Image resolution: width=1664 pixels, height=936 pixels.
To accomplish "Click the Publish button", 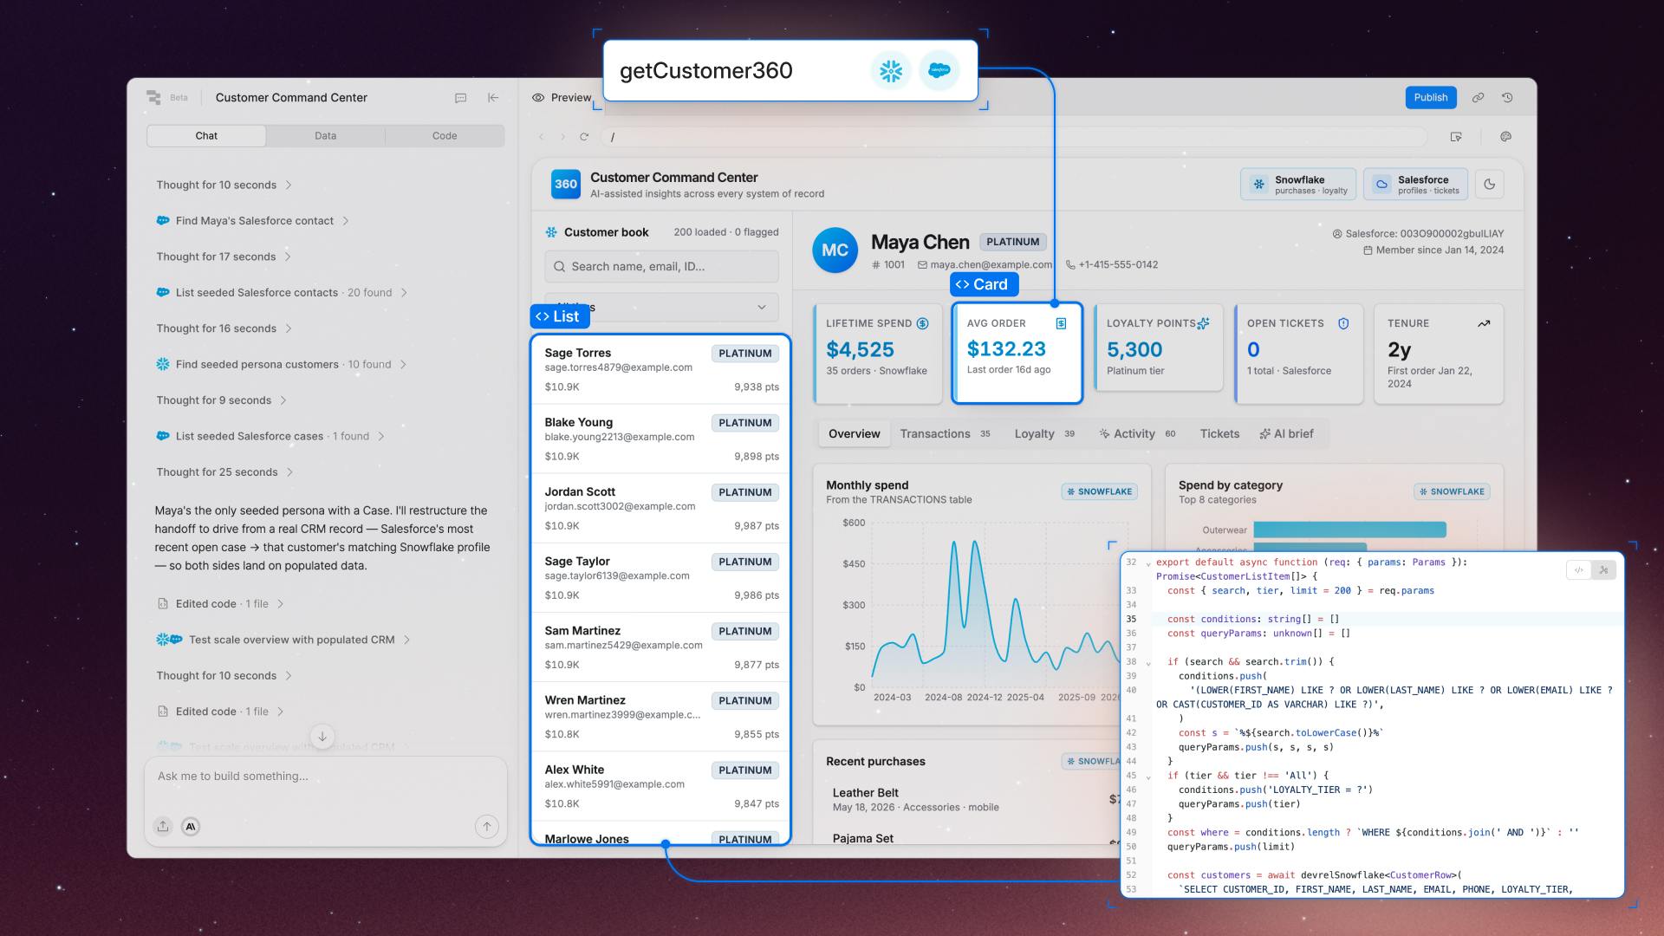I will [1431, 98].
